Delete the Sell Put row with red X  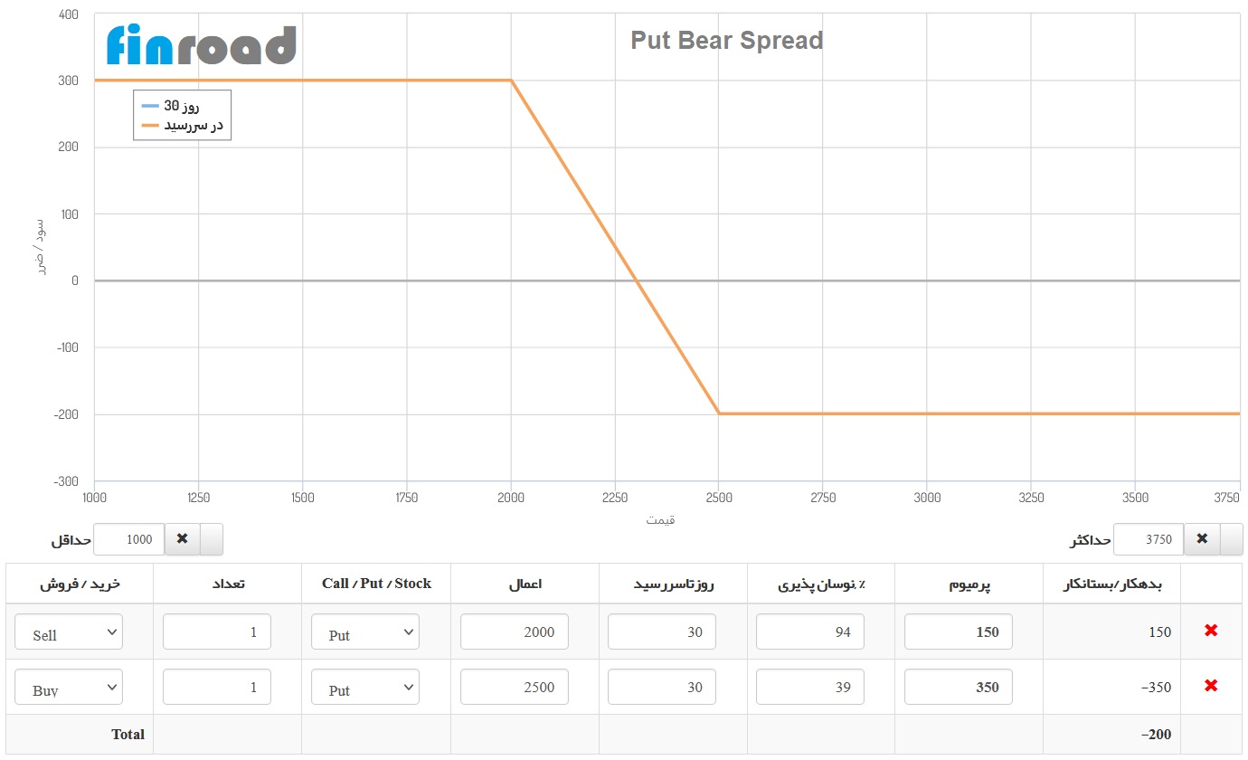1211,632
